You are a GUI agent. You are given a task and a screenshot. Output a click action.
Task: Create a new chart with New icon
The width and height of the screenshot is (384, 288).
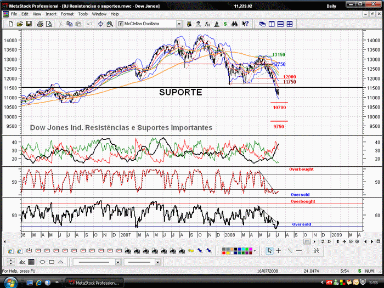(11, 24)
